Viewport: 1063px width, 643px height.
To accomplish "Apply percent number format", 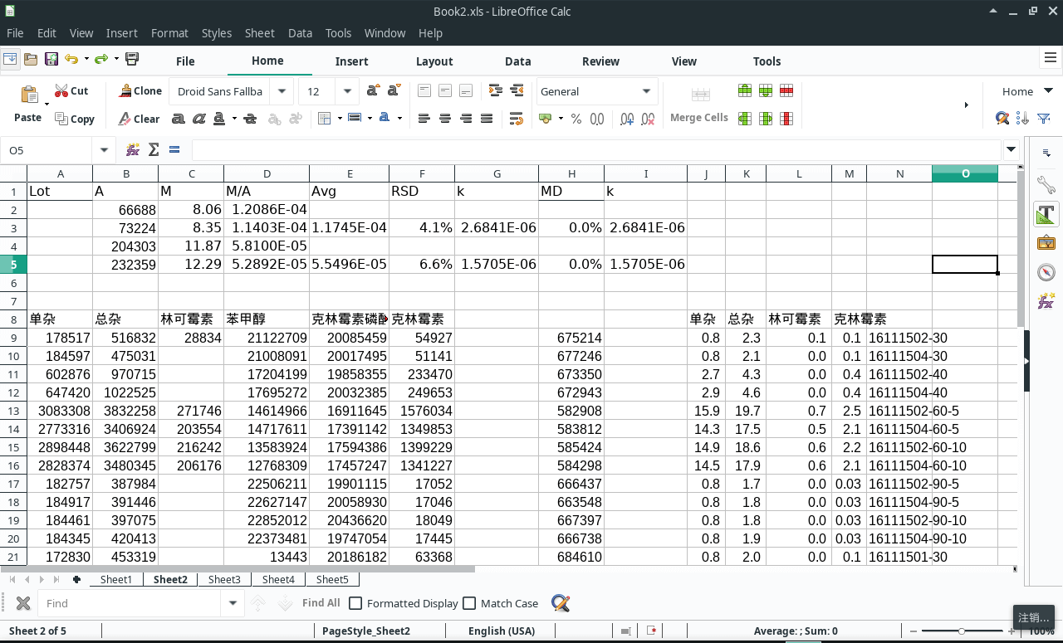I will 576,119.
